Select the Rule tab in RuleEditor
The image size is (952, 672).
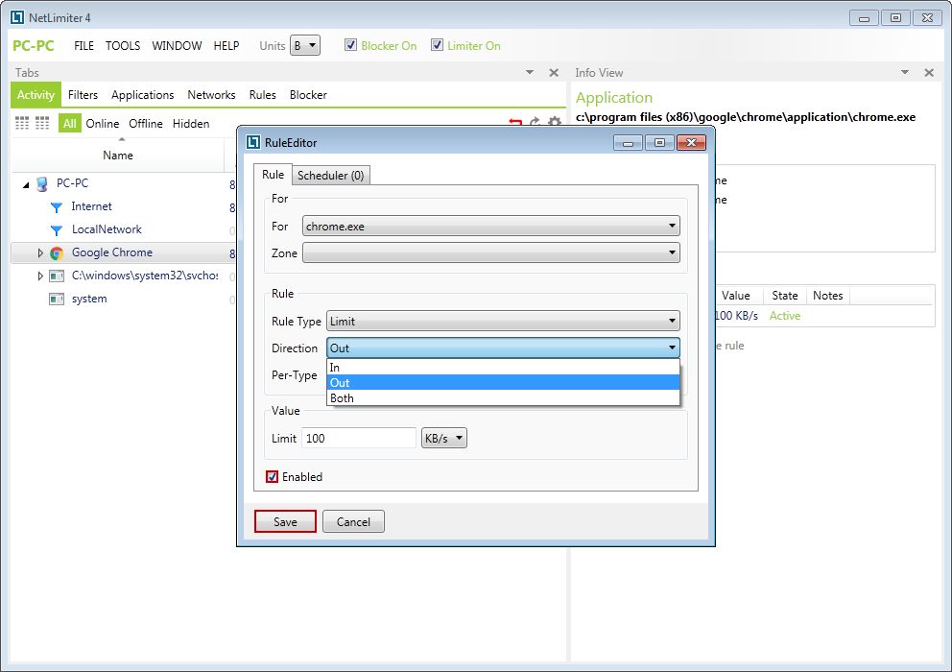pos(273,175)
